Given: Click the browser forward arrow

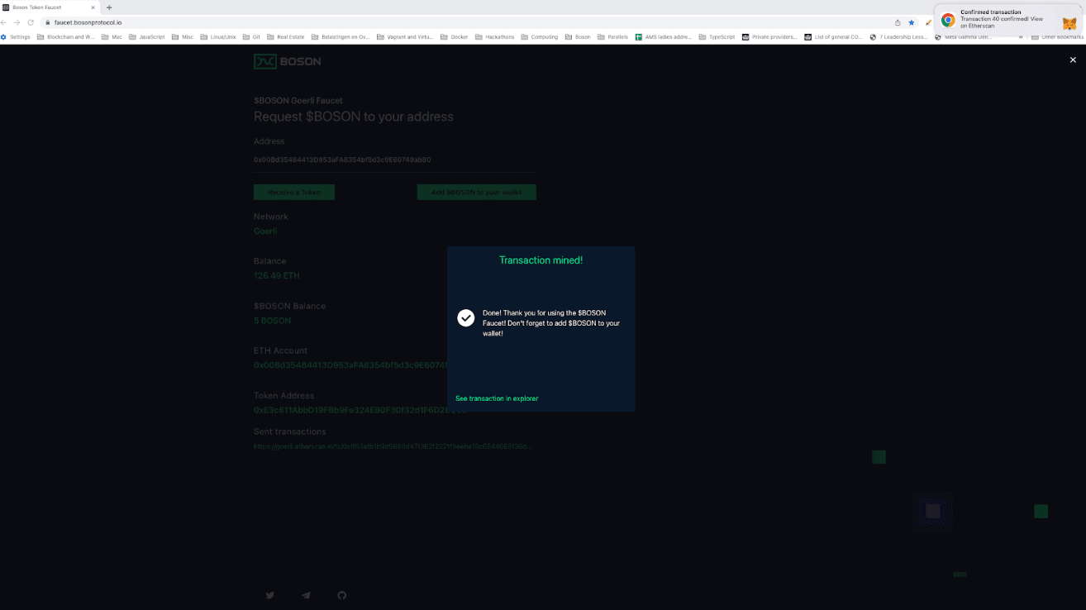Looking at the screenshot, I should (17, 22).
